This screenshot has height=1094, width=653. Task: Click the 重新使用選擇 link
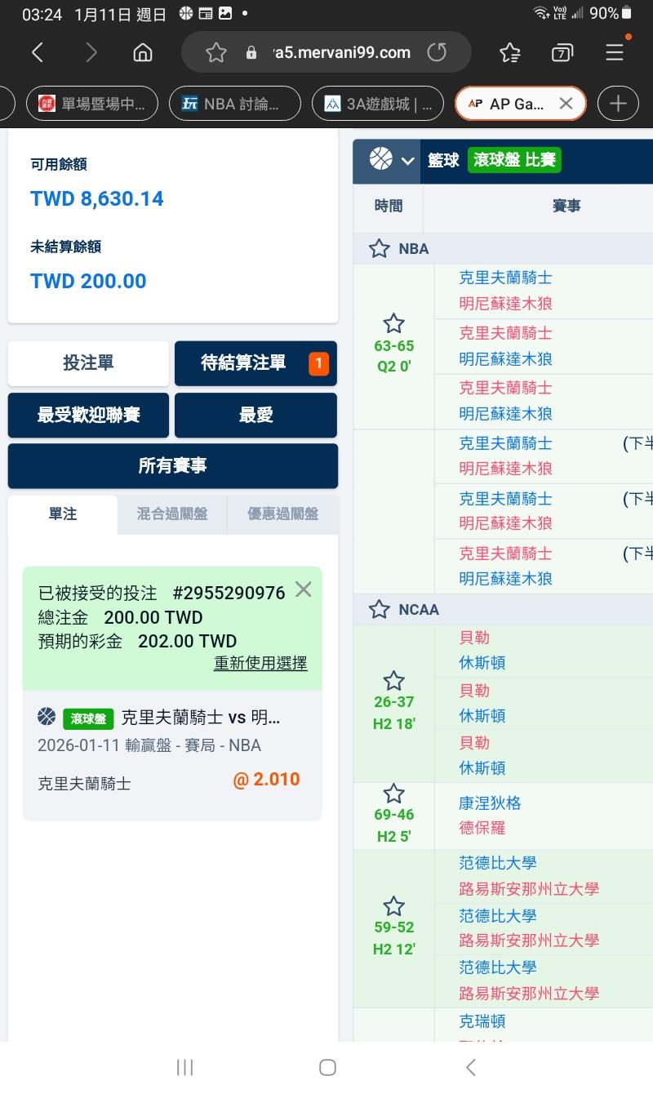(x=260, y=663)
